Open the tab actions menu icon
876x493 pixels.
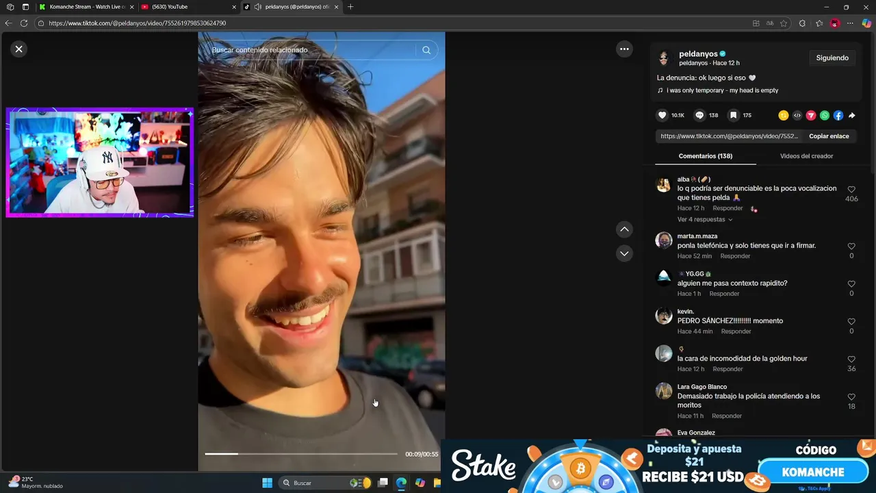coord(25,7)
